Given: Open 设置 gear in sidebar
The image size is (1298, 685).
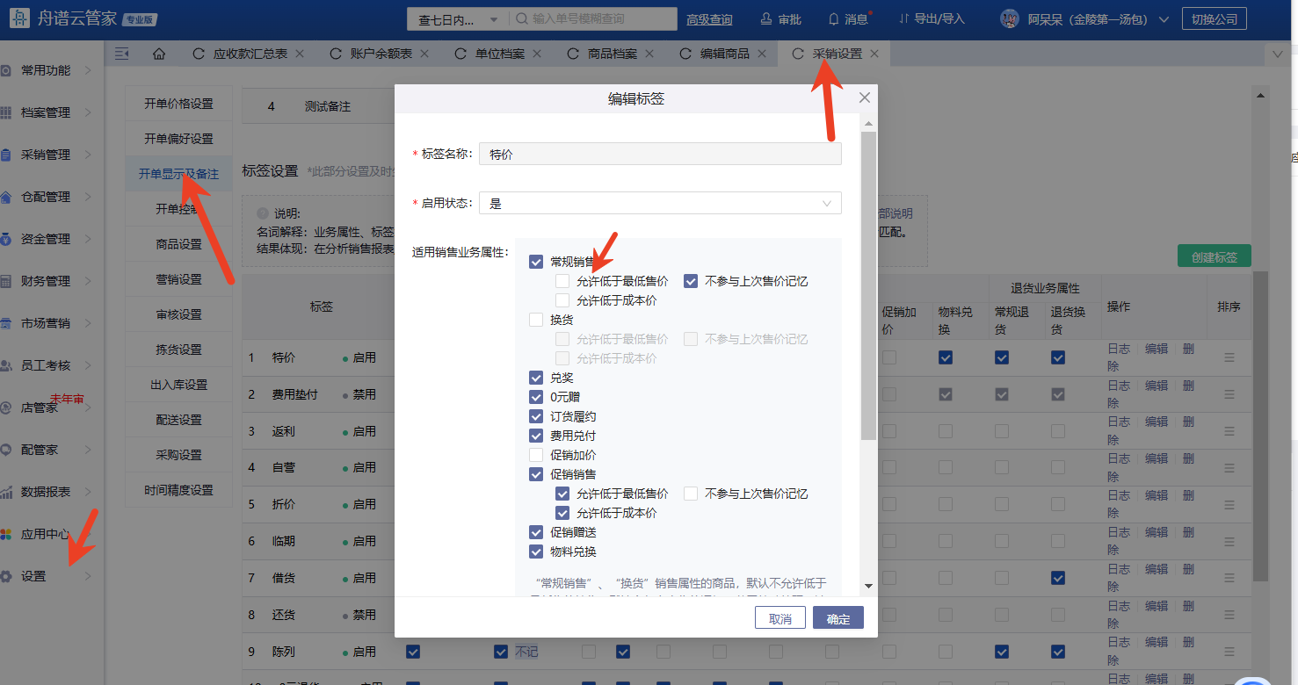Looking at the screenshot, I should pyautogui.click(x=7, y=577).
